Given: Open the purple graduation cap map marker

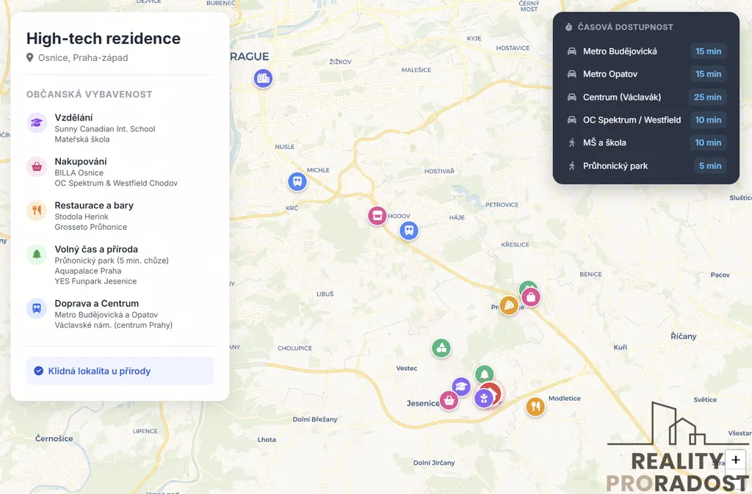Looking at the screenshot, I should tap(461, 386).
